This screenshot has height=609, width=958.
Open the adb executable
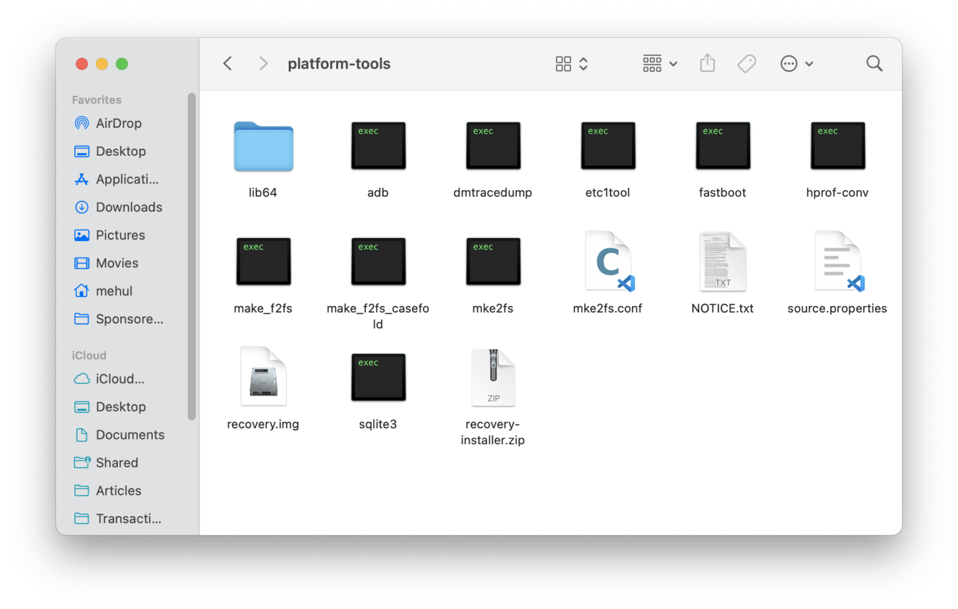pyautogui.click(x=377, y=146)
